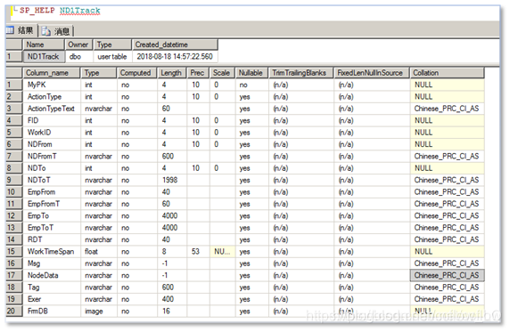Select the ND1Track cell in first grid
This screenshot has height=332, width=510.
tap(44, 57)
